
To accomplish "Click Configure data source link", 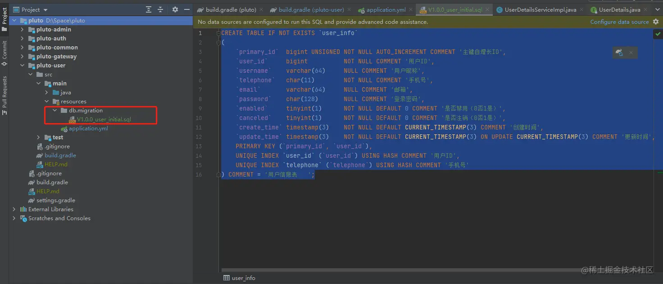I will pyautogui.click(x=619, y=22).
